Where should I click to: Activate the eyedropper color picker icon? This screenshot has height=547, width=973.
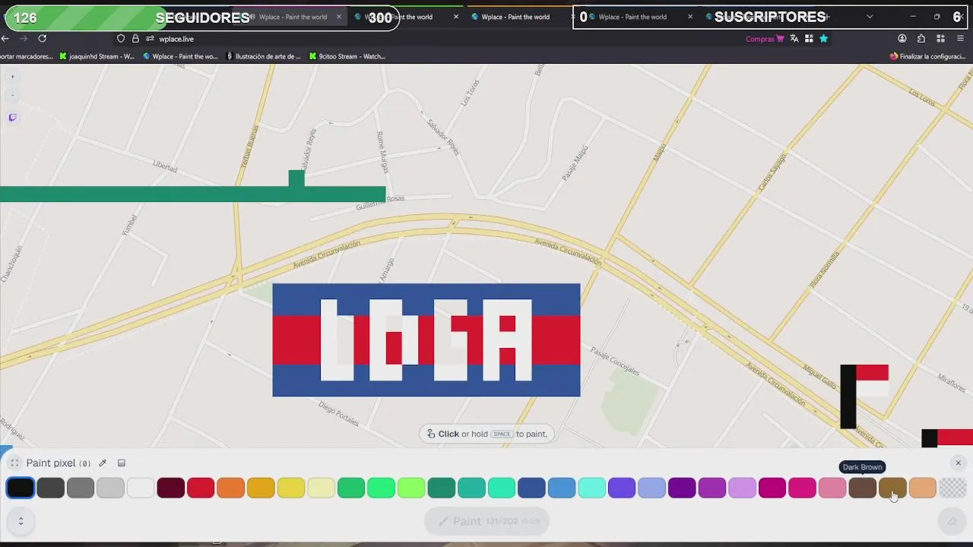pyautogui.click(x=103, y=463)
